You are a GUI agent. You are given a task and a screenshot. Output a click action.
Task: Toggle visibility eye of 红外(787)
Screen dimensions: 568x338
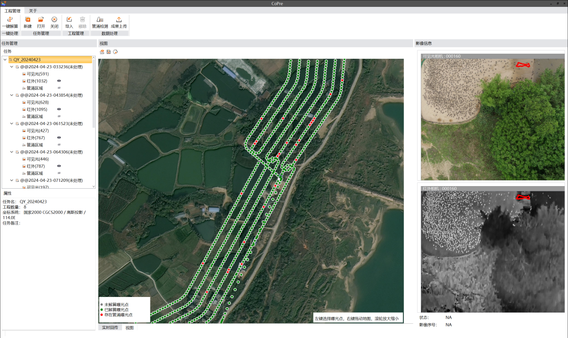pos(59,166)
